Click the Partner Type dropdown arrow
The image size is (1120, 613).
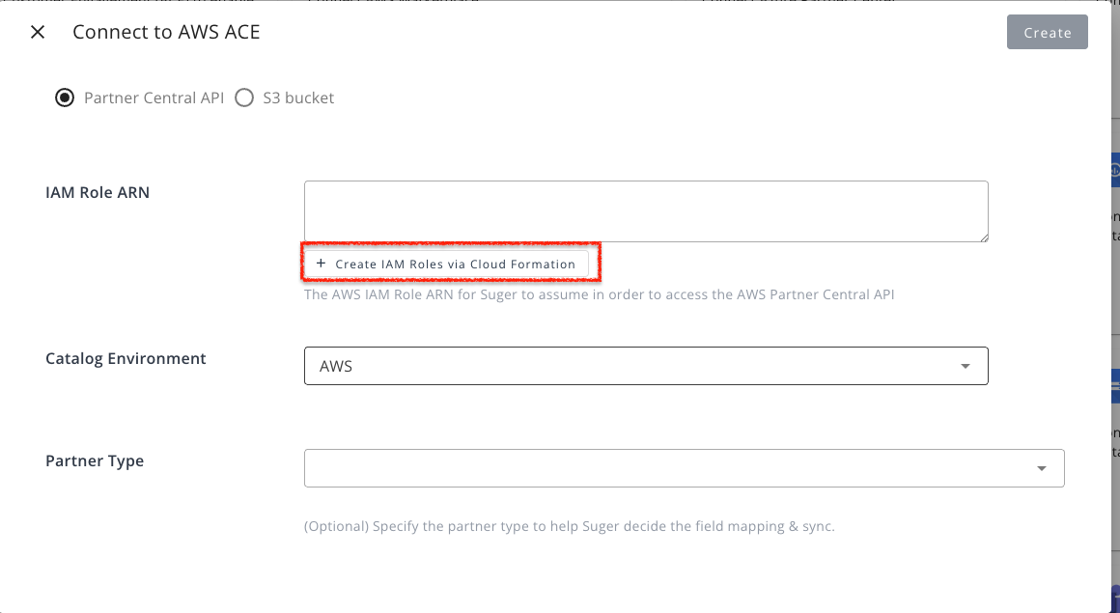(x=1041, y=468)
